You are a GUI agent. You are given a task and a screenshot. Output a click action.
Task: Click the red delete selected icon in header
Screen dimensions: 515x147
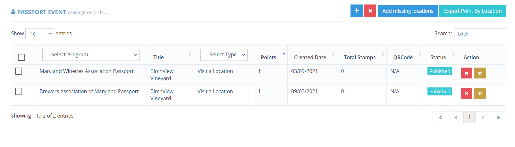pyautogui.click(x=370, y=11)
